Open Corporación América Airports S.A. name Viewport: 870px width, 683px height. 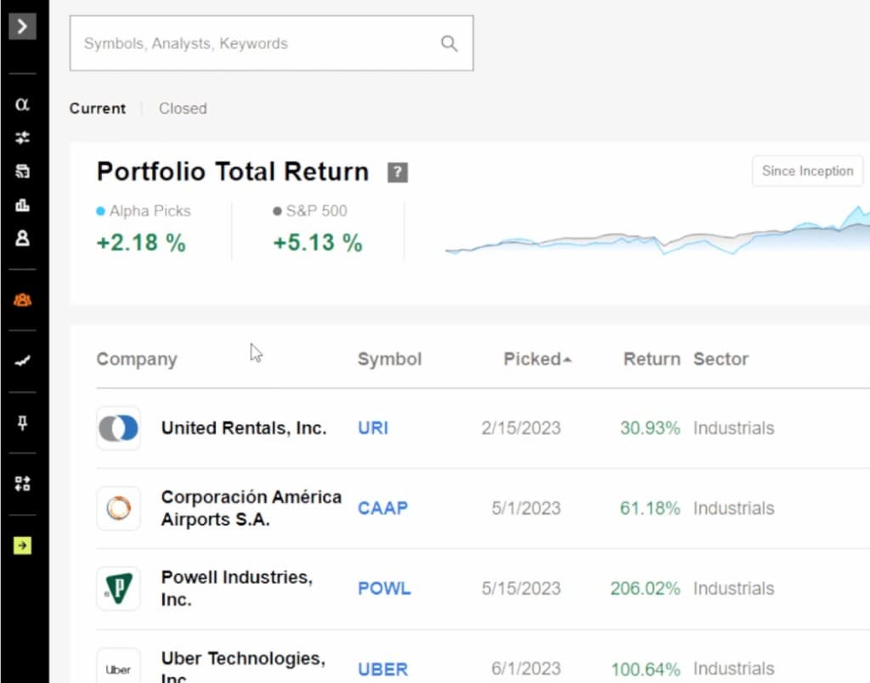[x=251, y=508]
